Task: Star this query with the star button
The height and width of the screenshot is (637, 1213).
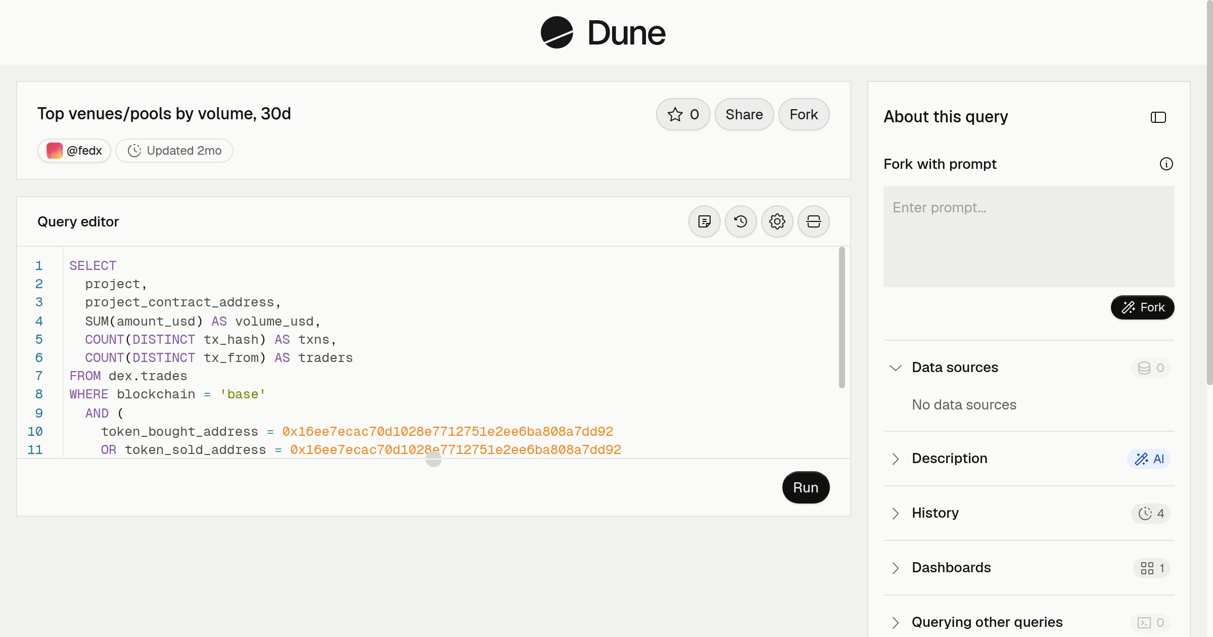Action: point(683,114)
